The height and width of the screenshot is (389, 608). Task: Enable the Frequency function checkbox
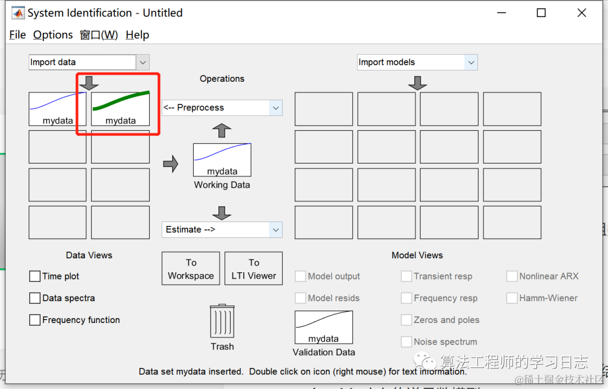click(35, 320)
